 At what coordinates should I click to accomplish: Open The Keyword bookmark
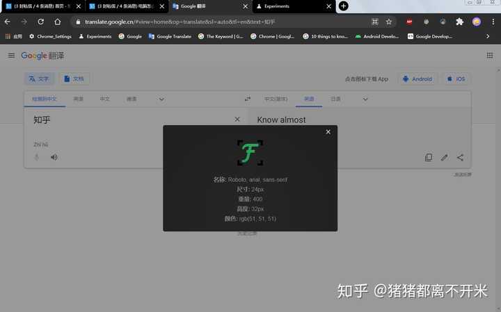coord(221,36)
